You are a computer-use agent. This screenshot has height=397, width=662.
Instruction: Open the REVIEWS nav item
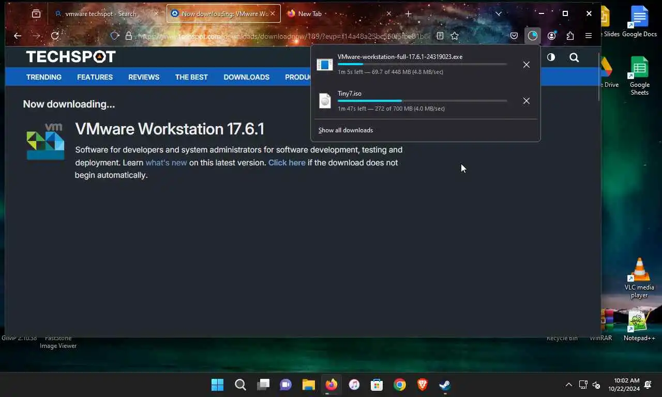[x=144, y=77]
